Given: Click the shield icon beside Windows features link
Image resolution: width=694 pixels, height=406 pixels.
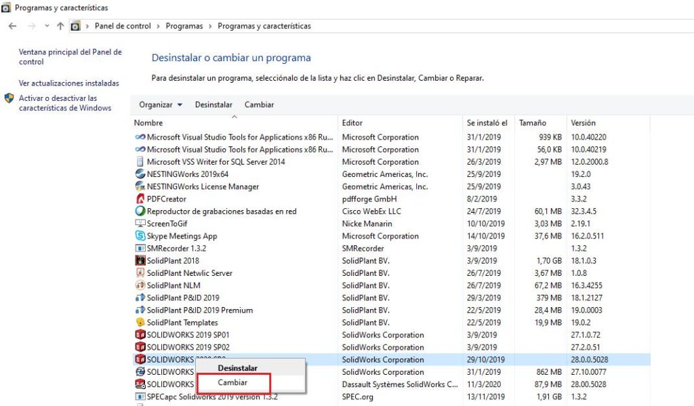Looking at the screenshot, I should [x=9, y=98].
